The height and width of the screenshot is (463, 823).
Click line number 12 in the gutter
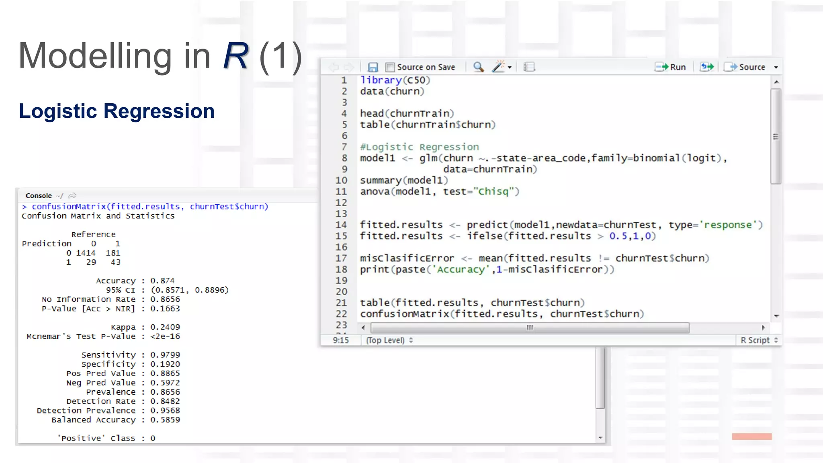click(341, 203)
